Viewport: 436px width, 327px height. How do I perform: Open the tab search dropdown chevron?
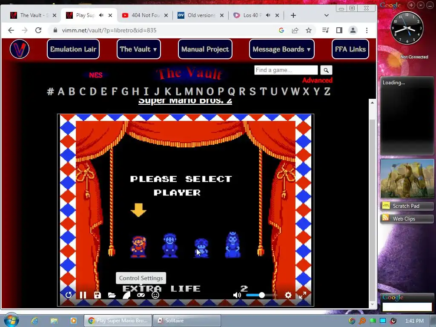tap(327, 15)
